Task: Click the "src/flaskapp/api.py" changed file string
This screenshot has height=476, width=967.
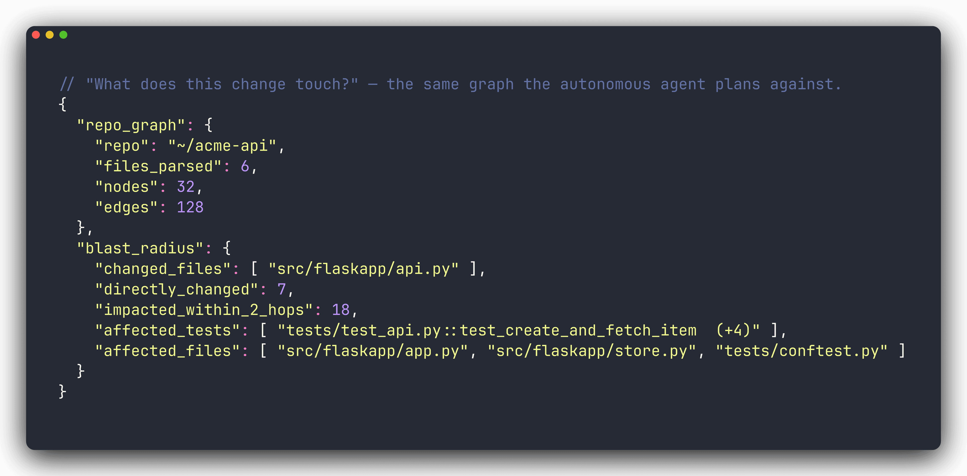Action: coord(363,269)
